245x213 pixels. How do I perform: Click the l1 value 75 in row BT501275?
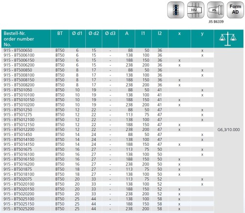coord(147,115)
